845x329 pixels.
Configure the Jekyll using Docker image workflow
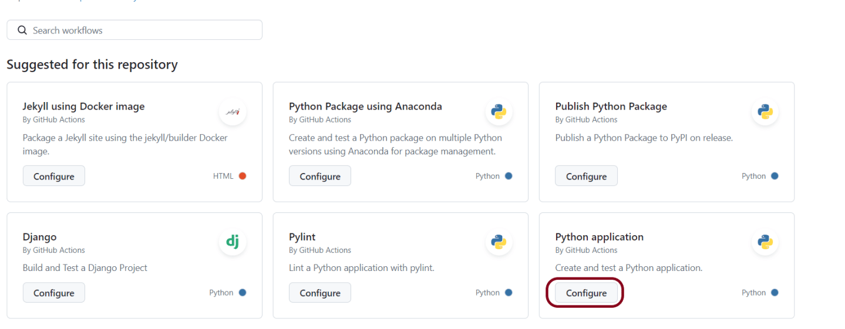coord(54,176)
